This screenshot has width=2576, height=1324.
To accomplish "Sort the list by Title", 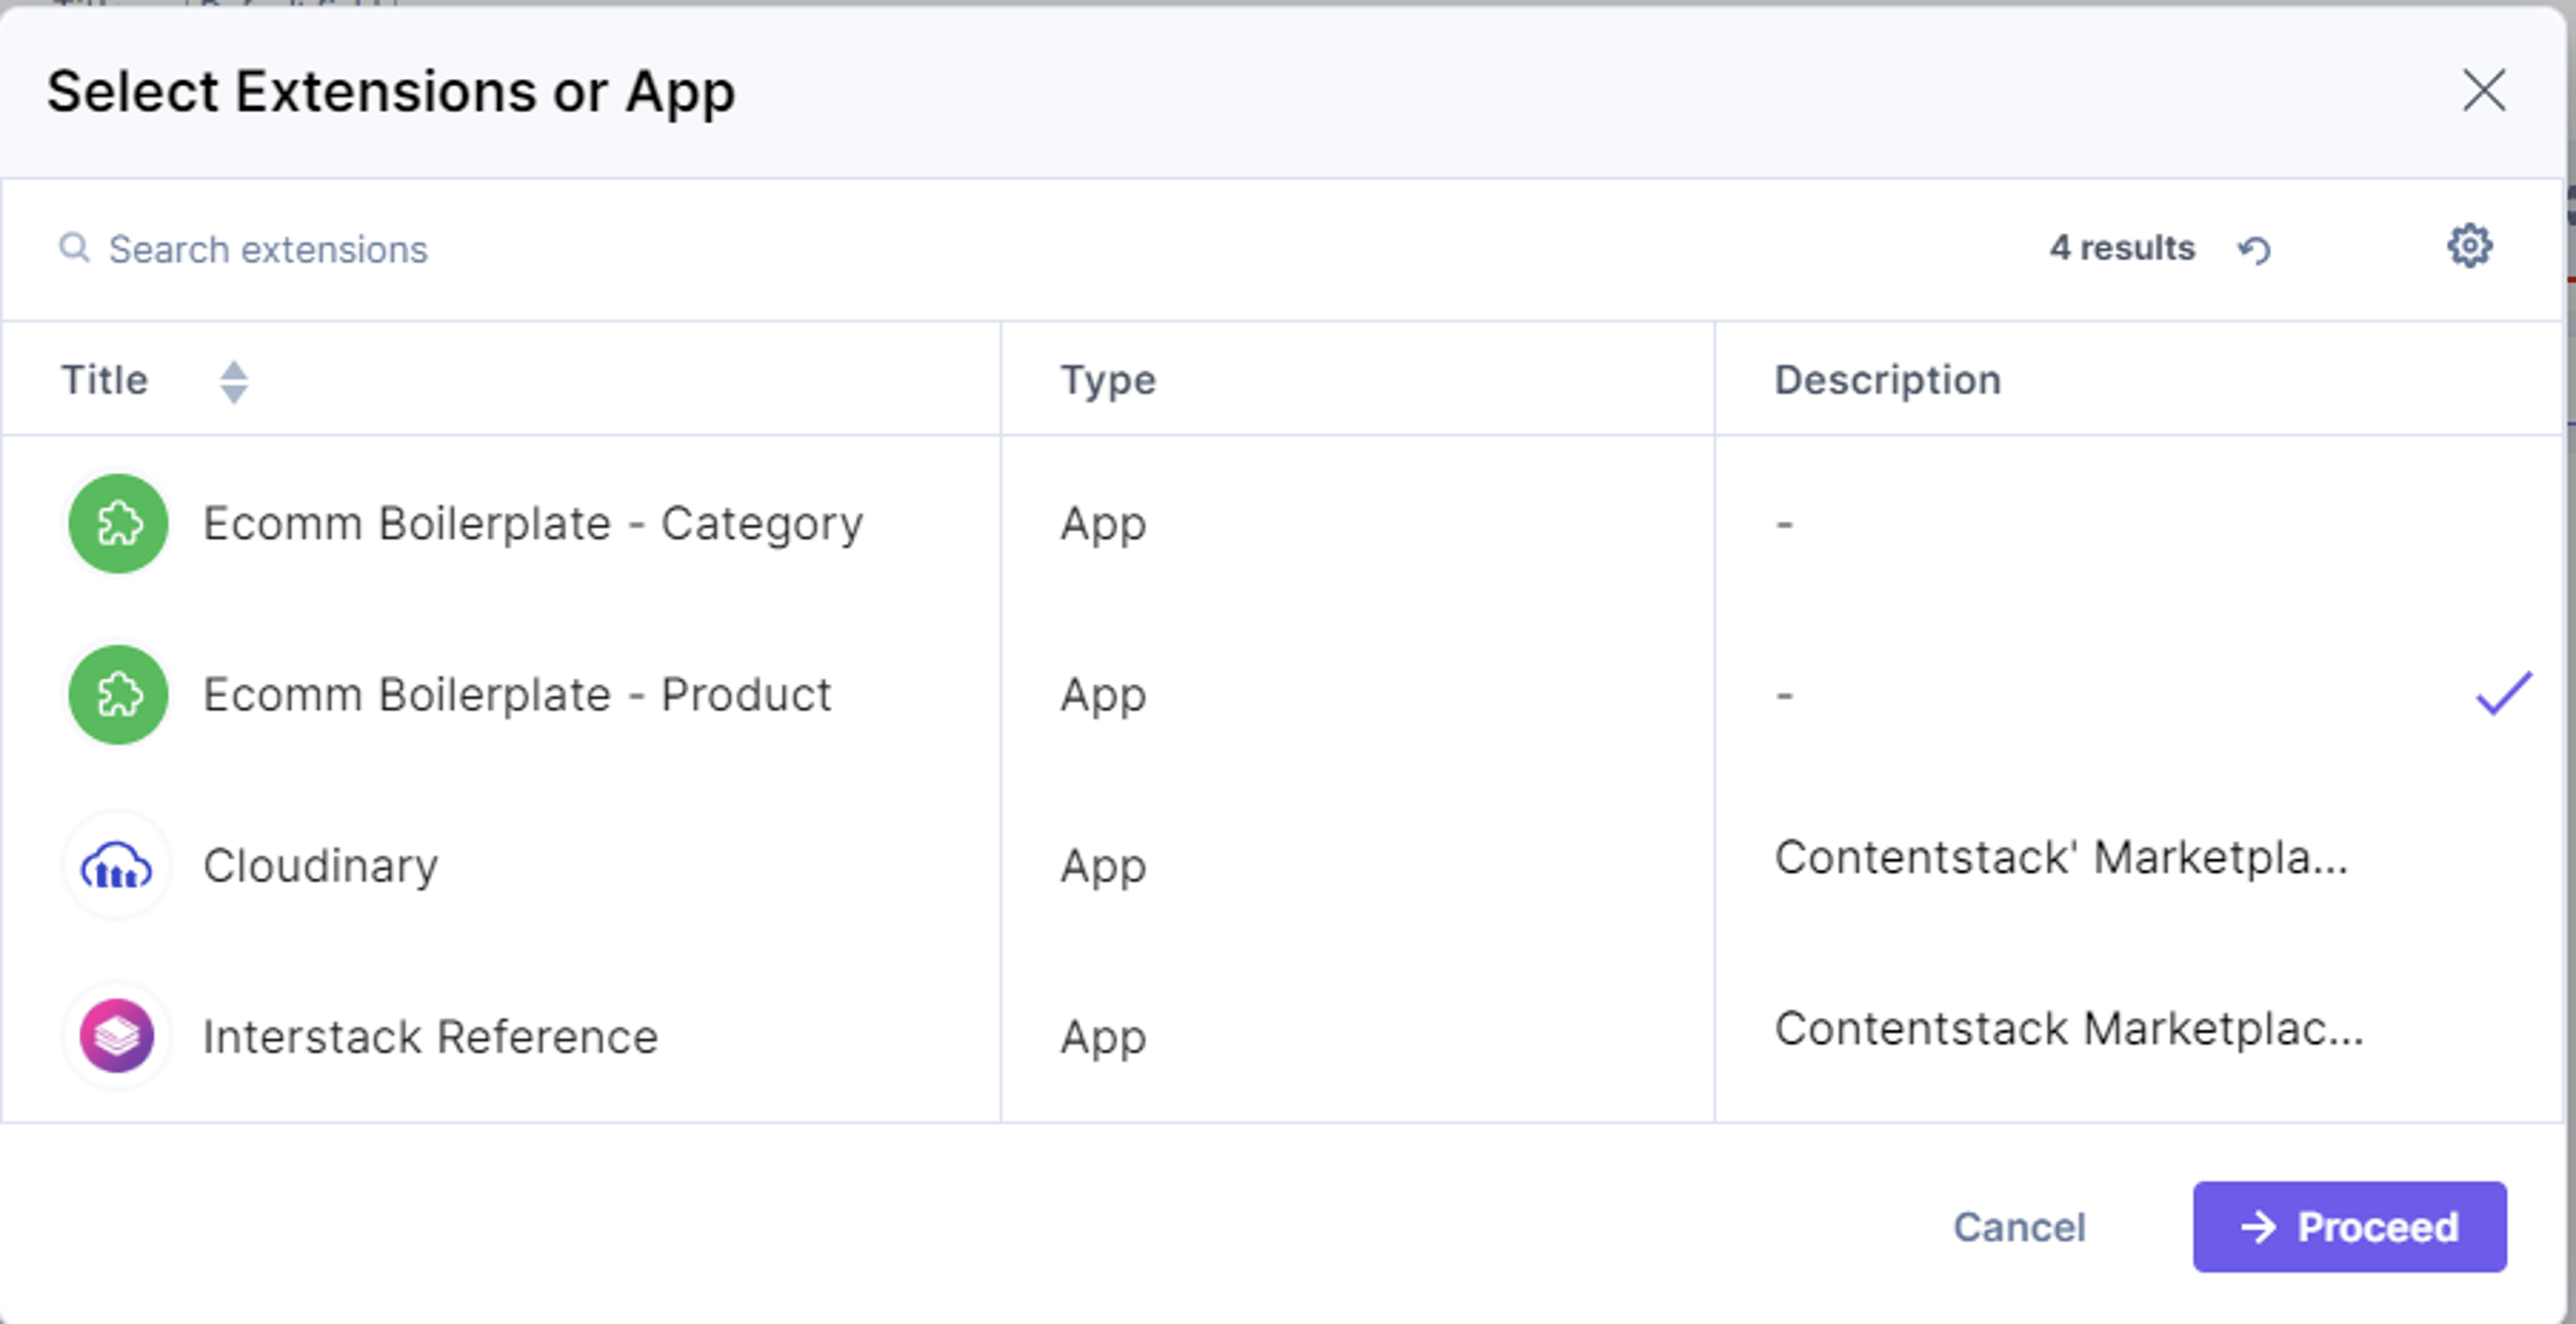I will [x=233, y=381].
